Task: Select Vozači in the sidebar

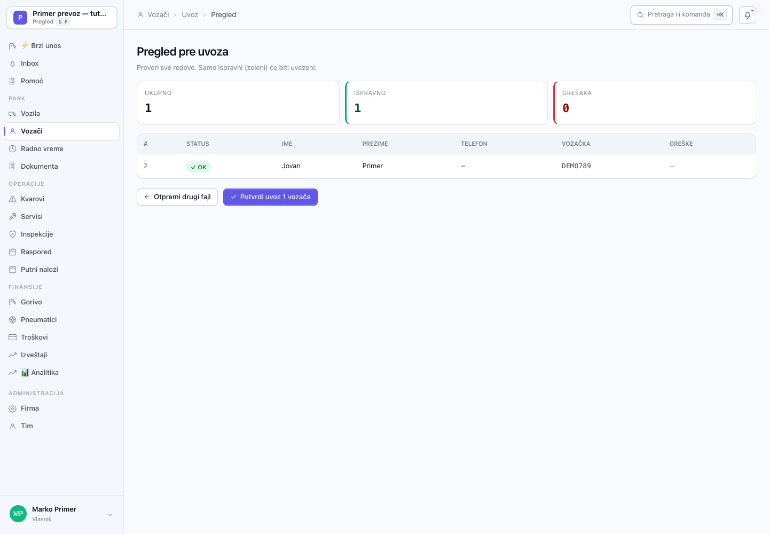Action: (x=61, y=131)
